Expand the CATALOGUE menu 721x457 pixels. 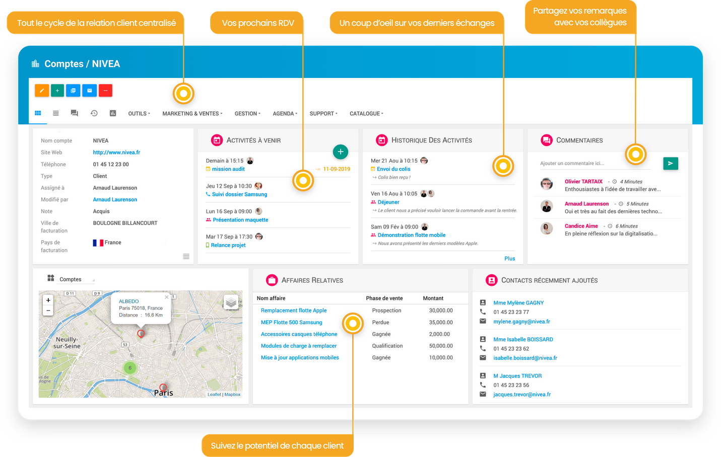pyautogui.click(x=366, y=114)
